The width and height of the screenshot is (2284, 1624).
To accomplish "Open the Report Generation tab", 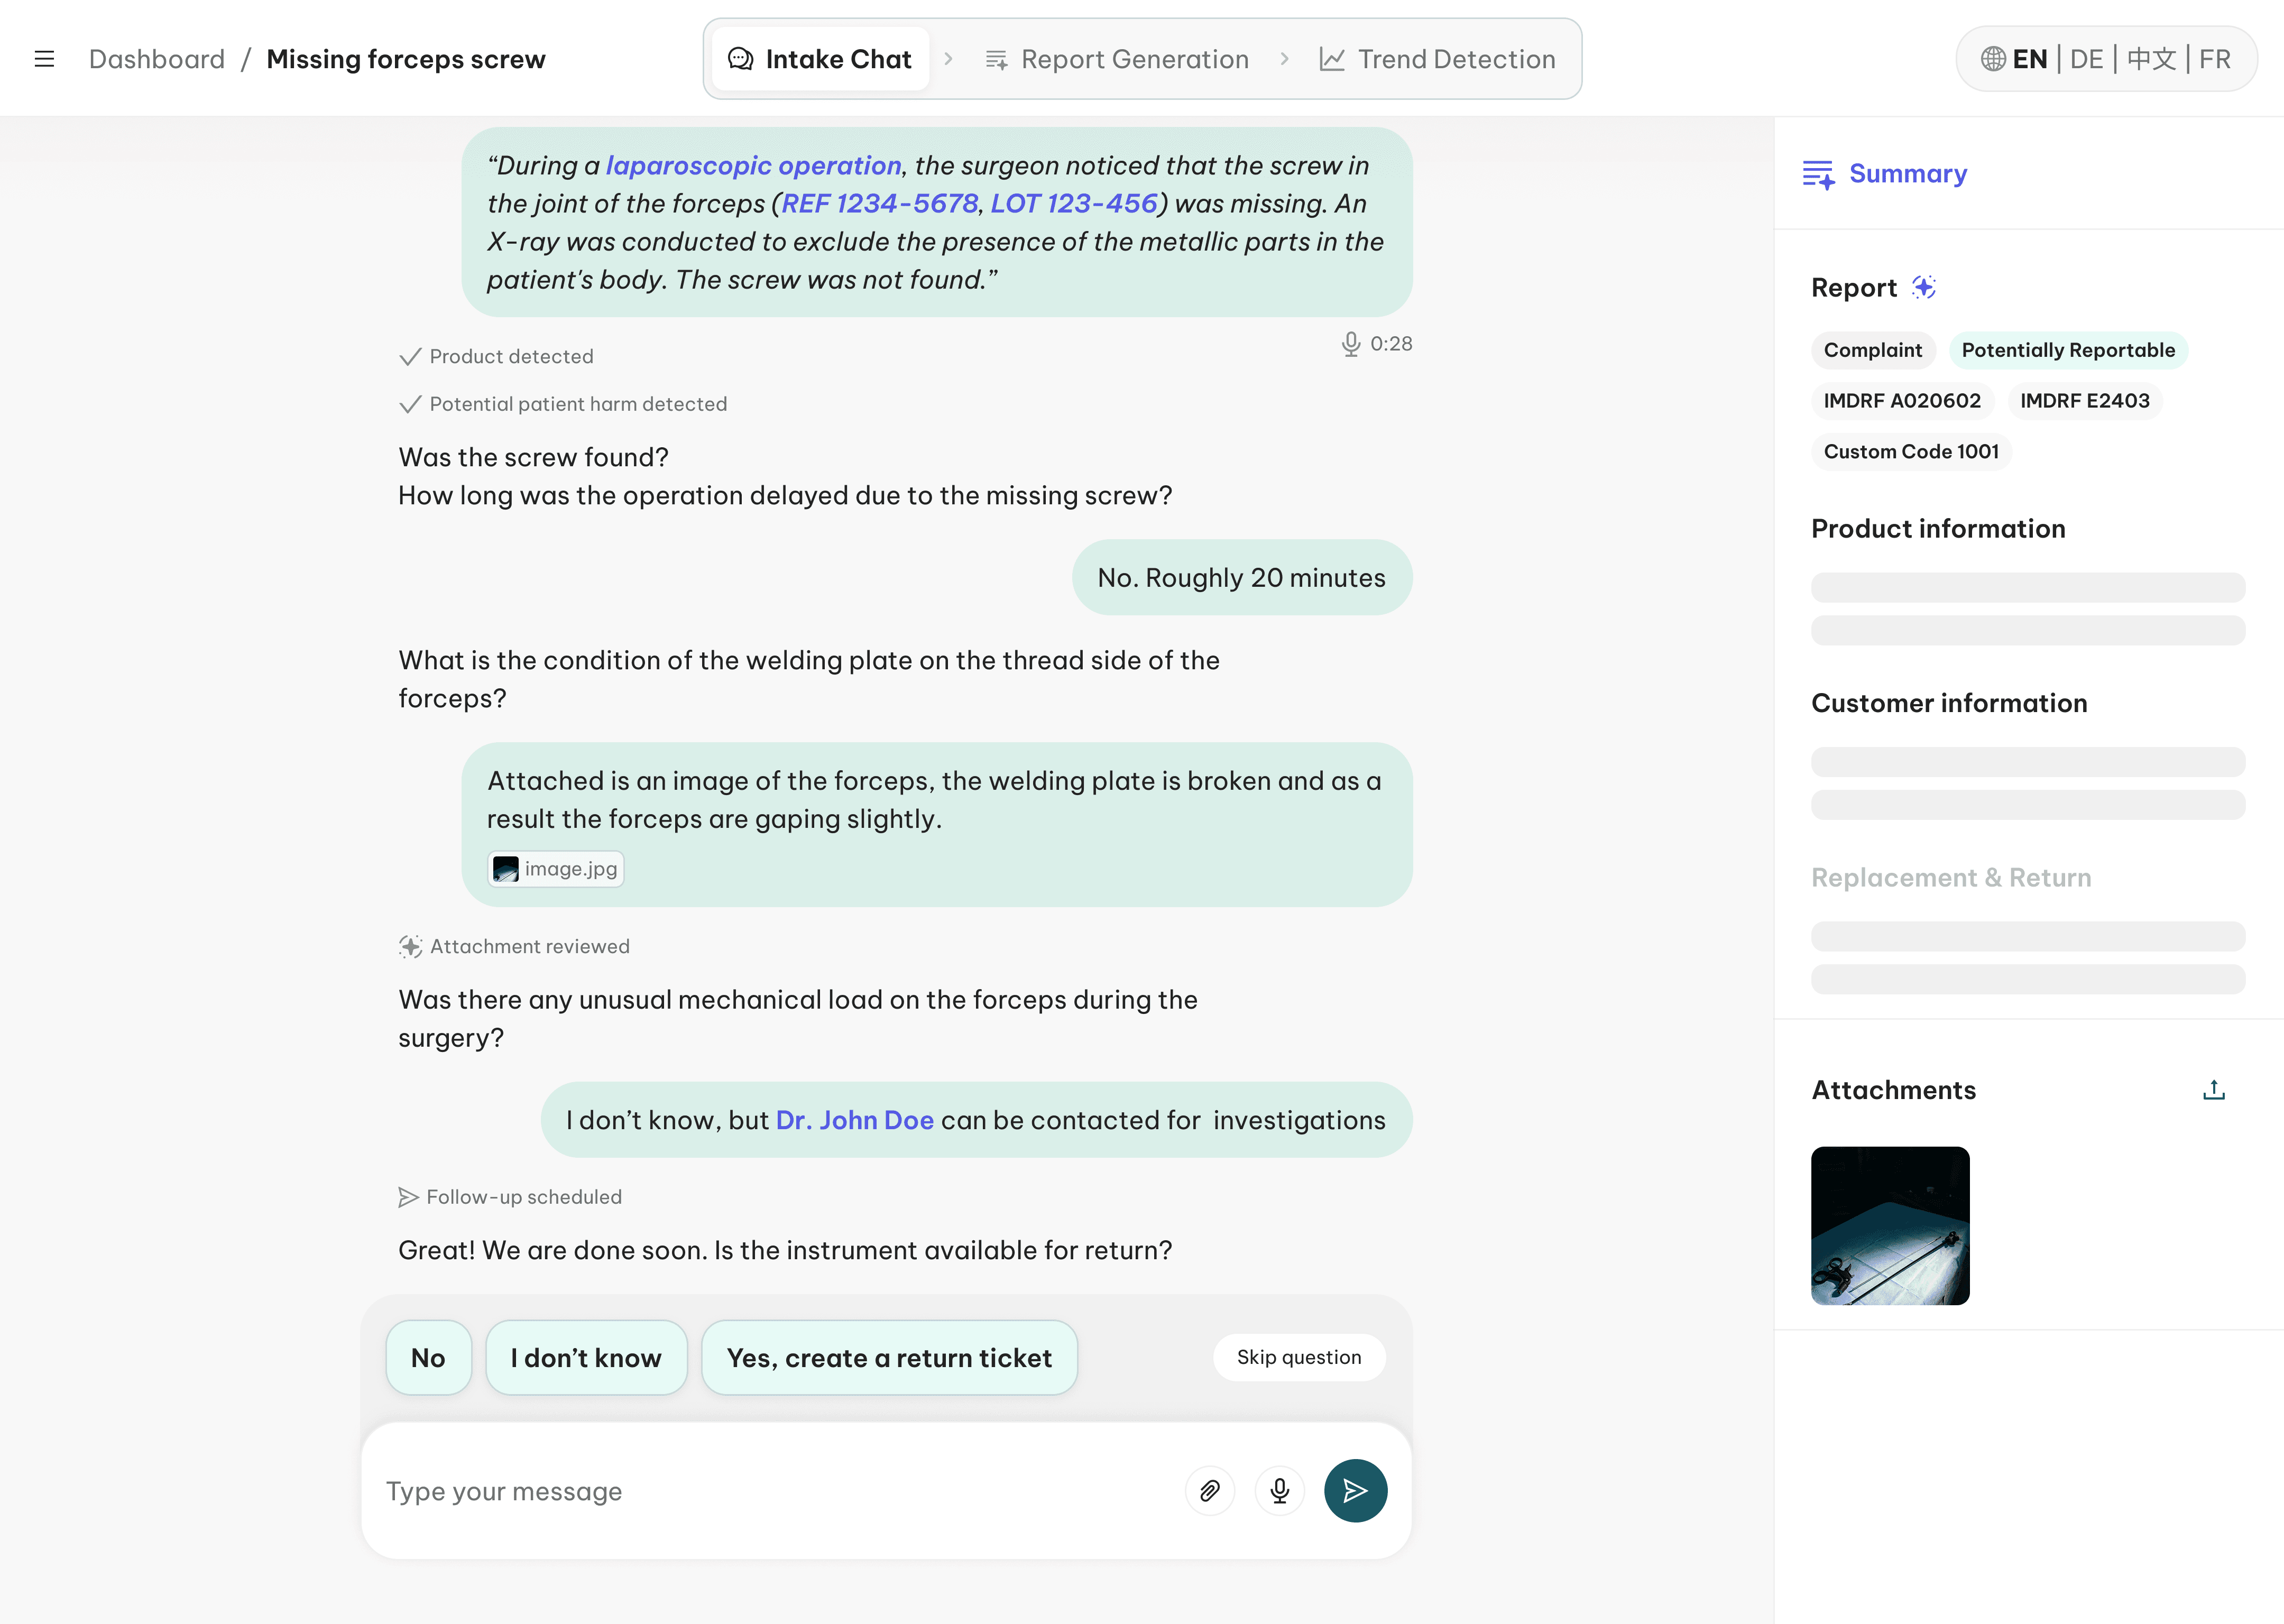I will tap(1117, 59).
